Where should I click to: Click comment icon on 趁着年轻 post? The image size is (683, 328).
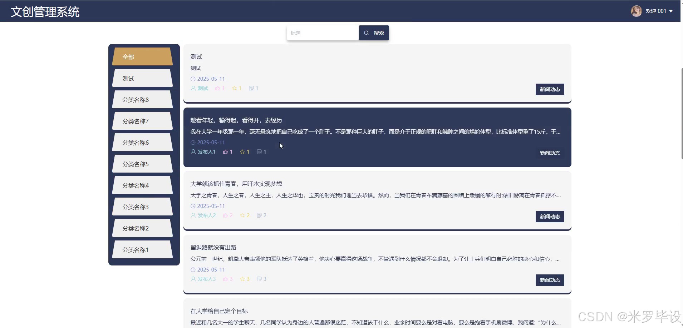click(x=259, y=152)
